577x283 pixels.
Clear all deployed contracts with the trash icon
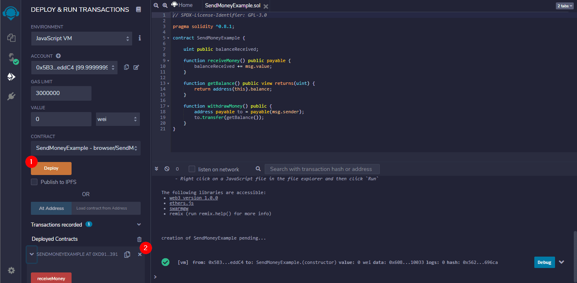(139, 240)
